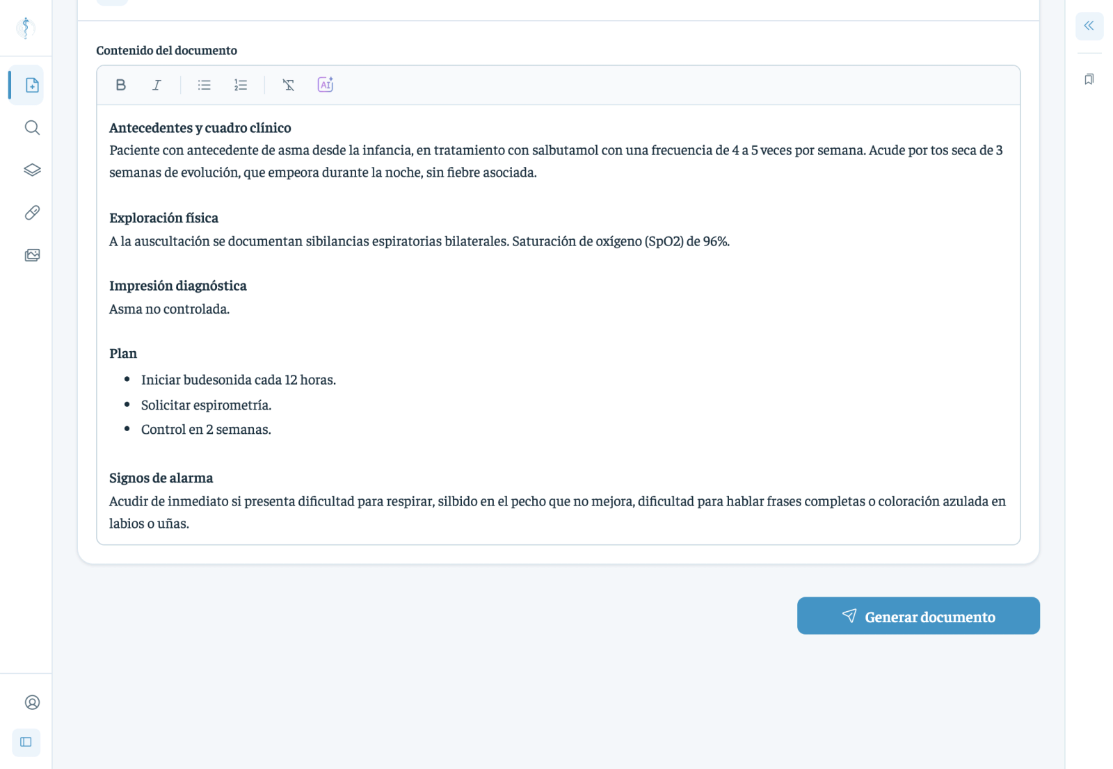Open the images gallery sidebar icon
The image size is (1113, 769).
tap(32, 255)
